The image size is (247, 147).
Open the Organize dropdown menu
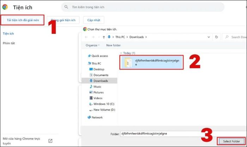92,45
